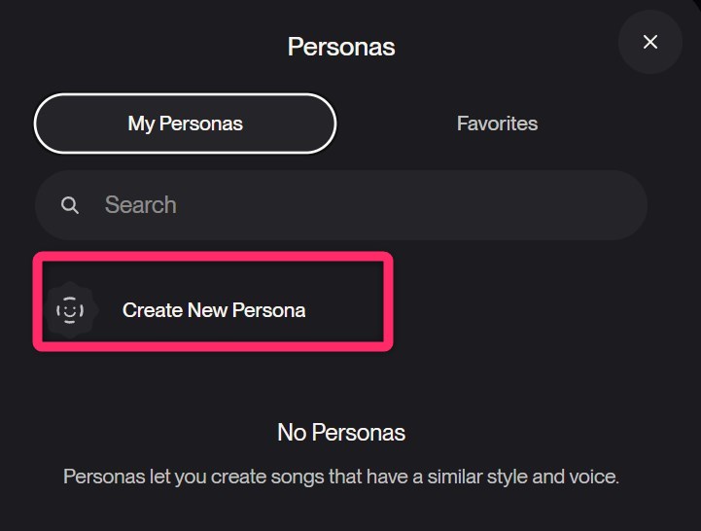701x531 pixels.
Task: Close the Personas dialog
Action: 650,42
